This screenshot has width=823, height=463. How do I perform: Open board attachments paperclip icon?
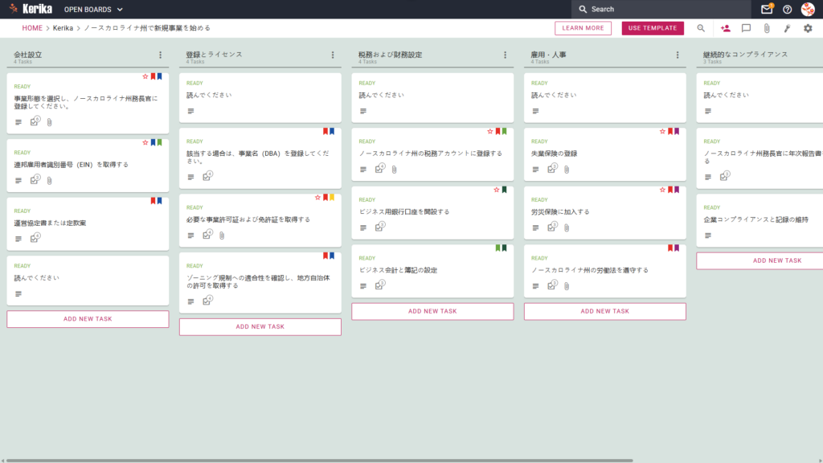click(767, 28)
